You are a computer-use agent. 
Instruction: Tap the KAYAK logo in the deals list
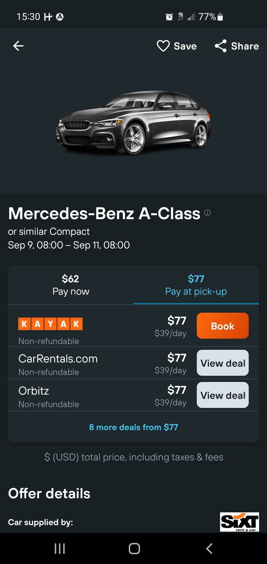[x=50, y=323]
